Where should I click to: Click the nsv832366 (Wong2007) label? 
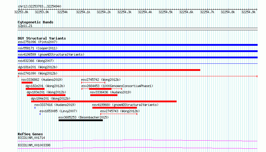(x=36, y=61)
